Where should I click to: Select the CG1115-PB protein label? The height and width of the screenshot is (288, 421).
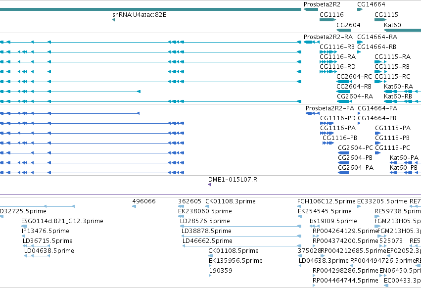tap(392, 138)
